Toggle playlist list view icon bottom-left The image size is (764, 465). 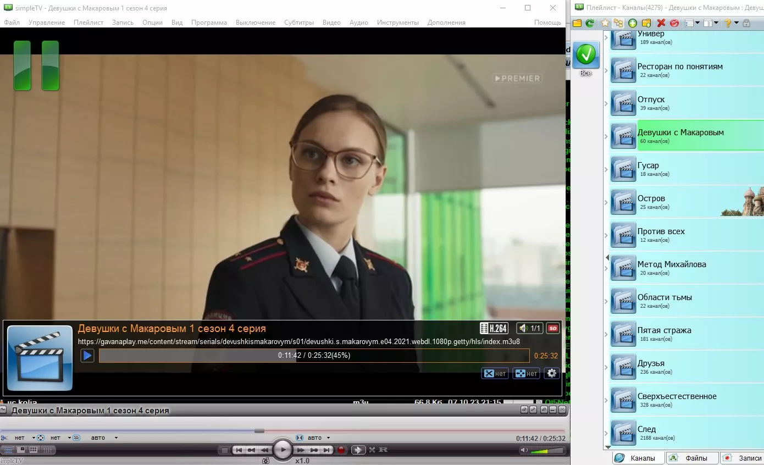[x=8, y=450]
